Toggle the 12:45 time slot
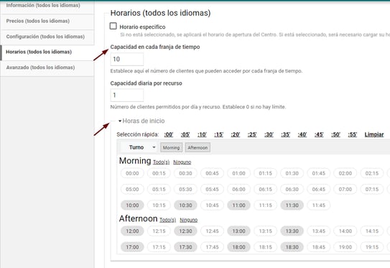 (212, 231)
